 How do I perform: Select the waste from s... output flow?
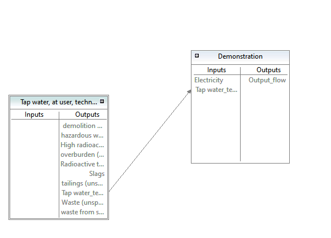coord(82,212)
